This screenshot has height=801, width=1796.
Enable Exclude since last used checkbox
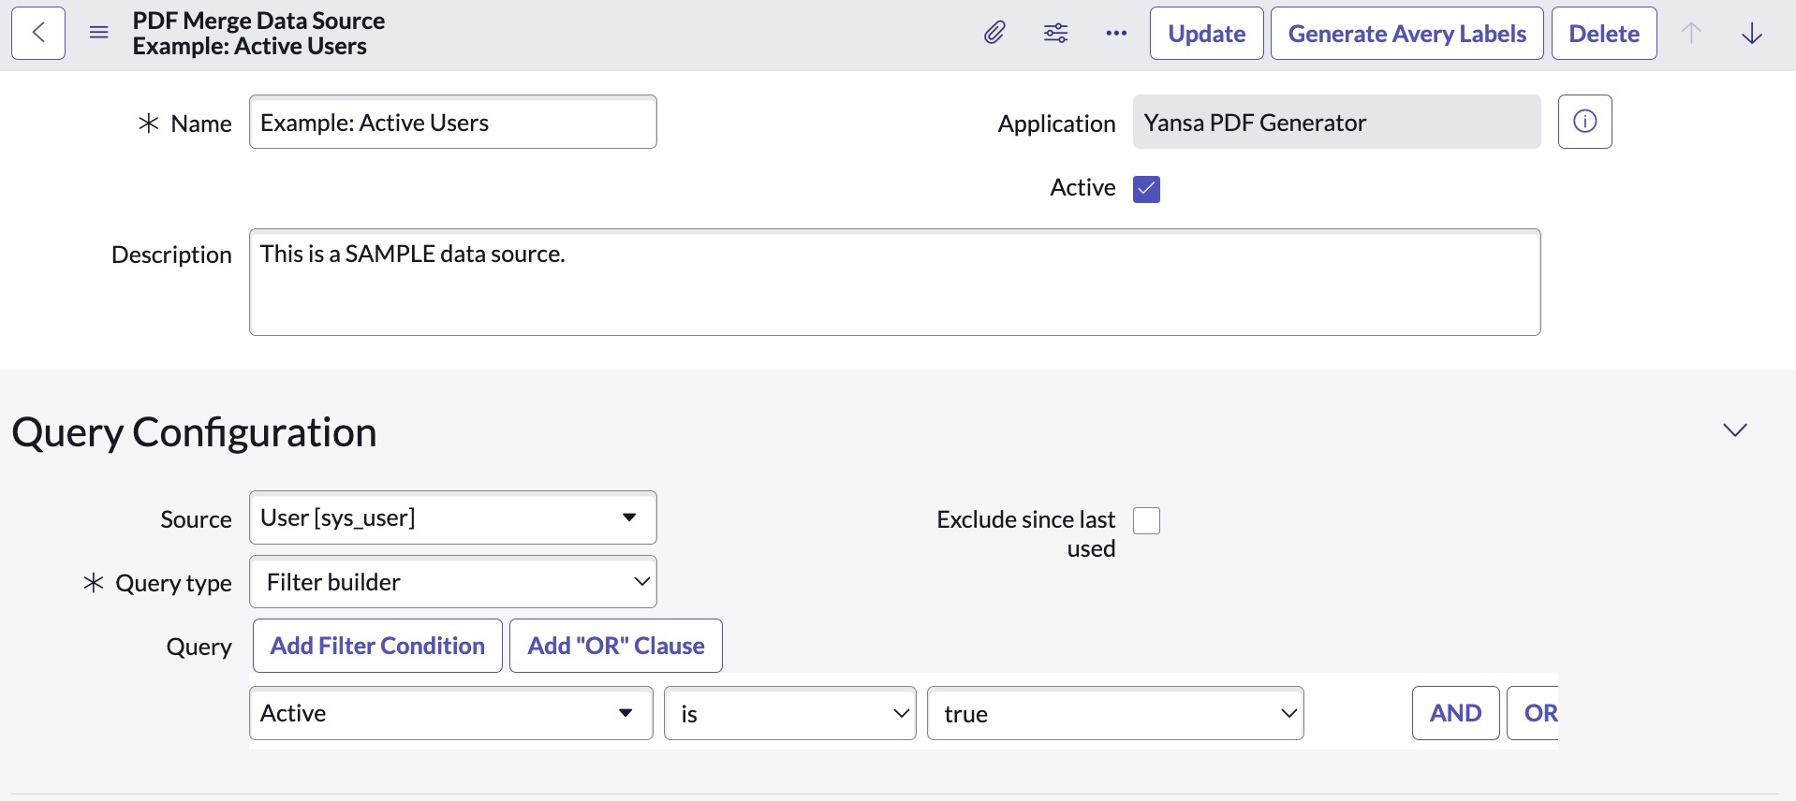pyautogui.click(x=1146, y=521)
